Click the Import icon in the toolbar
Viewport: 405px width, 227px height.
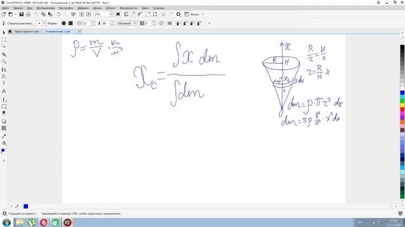(x=82, y=15)
